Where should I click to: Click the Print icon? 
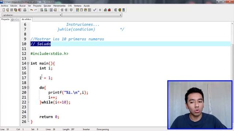point(25,10)
